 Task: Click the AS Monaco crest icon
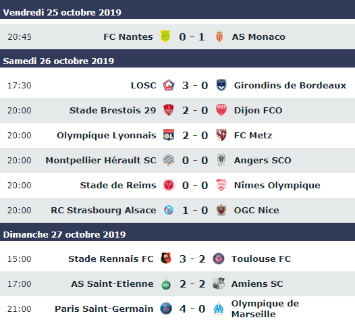219,36
